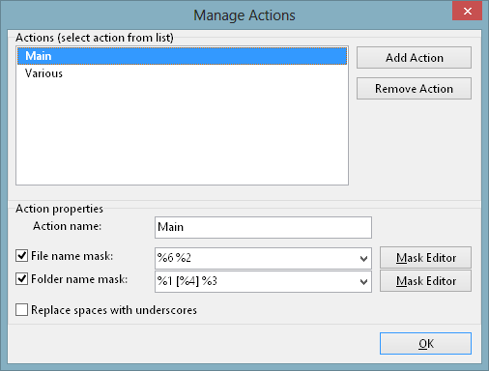Open Mask Editor for folder name mask

[x=425, y=281]
